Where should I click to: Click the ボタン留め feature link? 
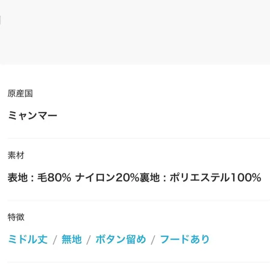[x=121, y=239]
